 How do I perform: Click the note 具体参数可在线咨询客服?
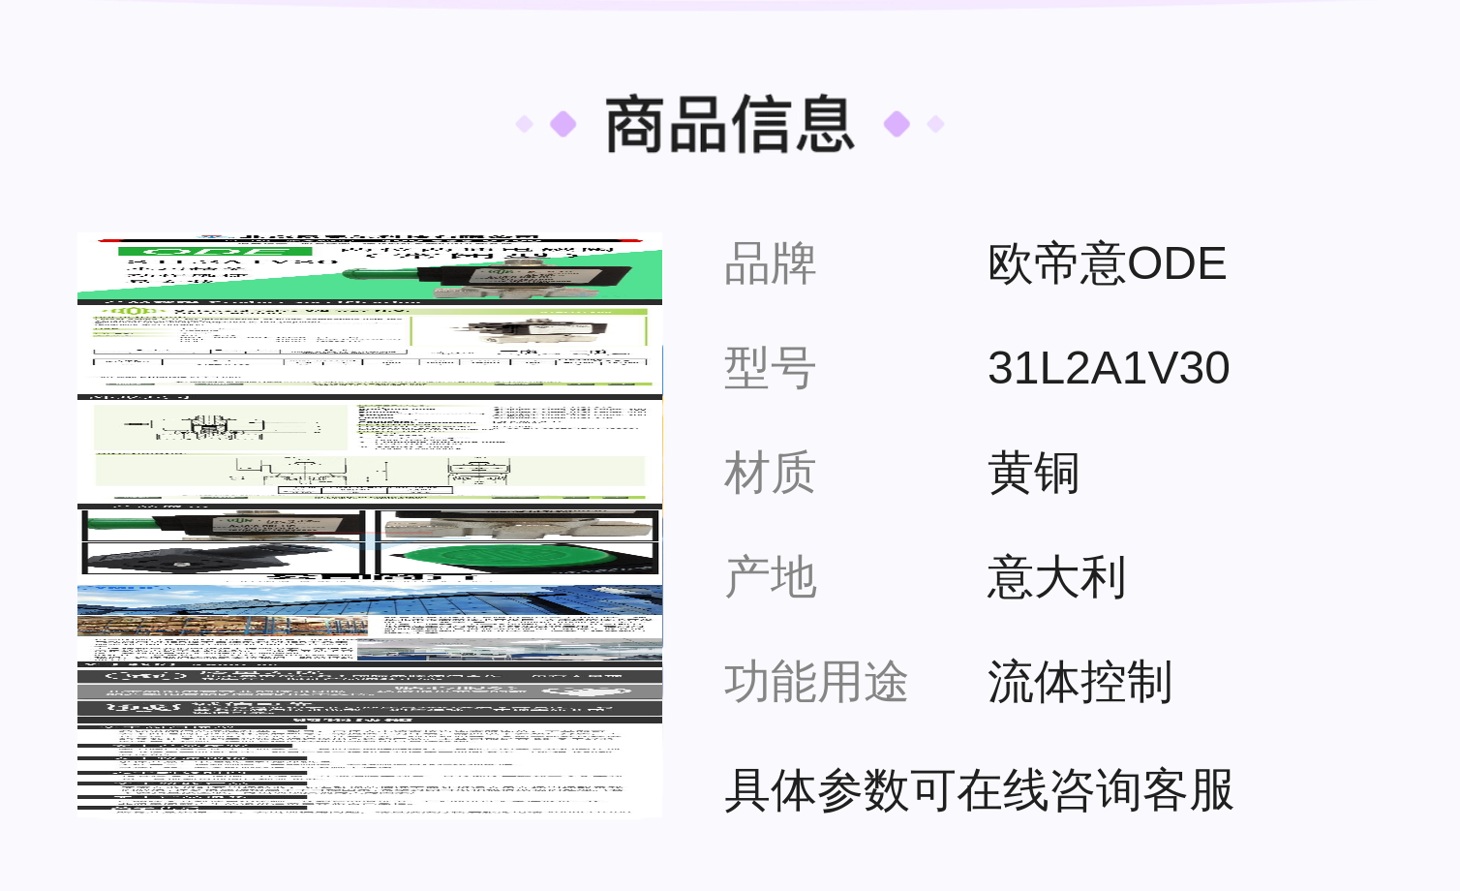(x=979, y=790)
